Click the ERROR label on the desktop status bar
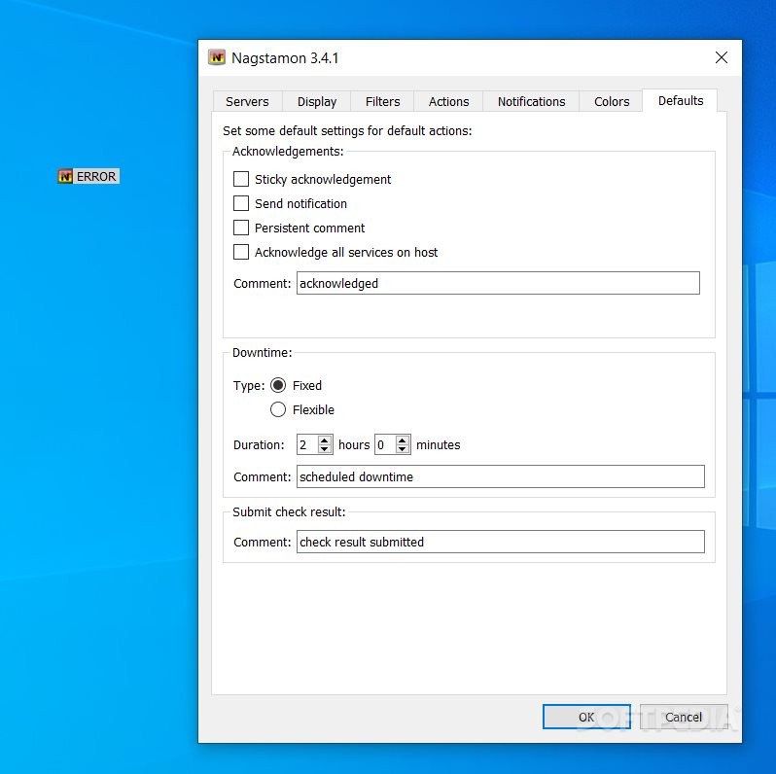 [96, 176]
